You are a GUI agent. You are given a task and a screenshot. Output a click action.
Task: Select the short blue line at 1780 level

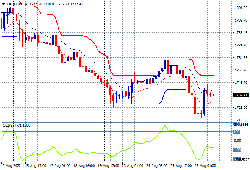(x=9, y=37)
